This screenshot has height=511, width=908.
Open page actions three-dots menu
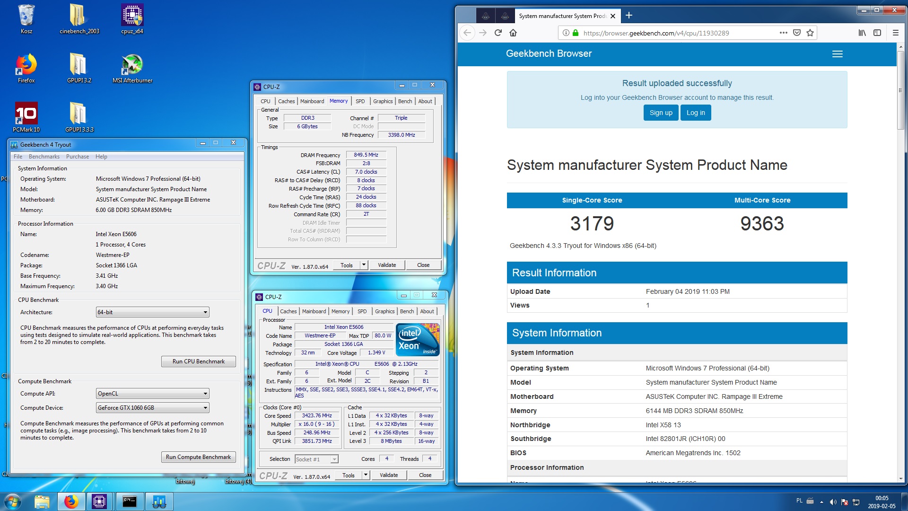[784, 33]
